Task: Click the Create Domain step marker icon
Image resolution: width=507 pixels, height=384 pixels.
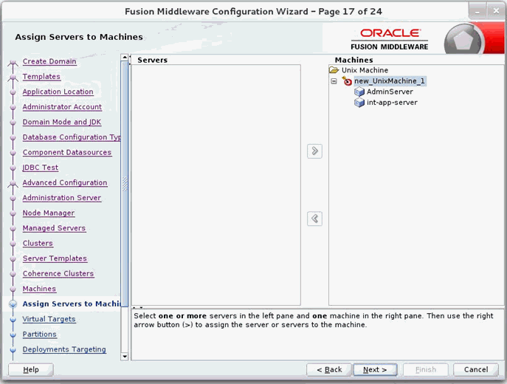Action: click(x=13, y=62)
